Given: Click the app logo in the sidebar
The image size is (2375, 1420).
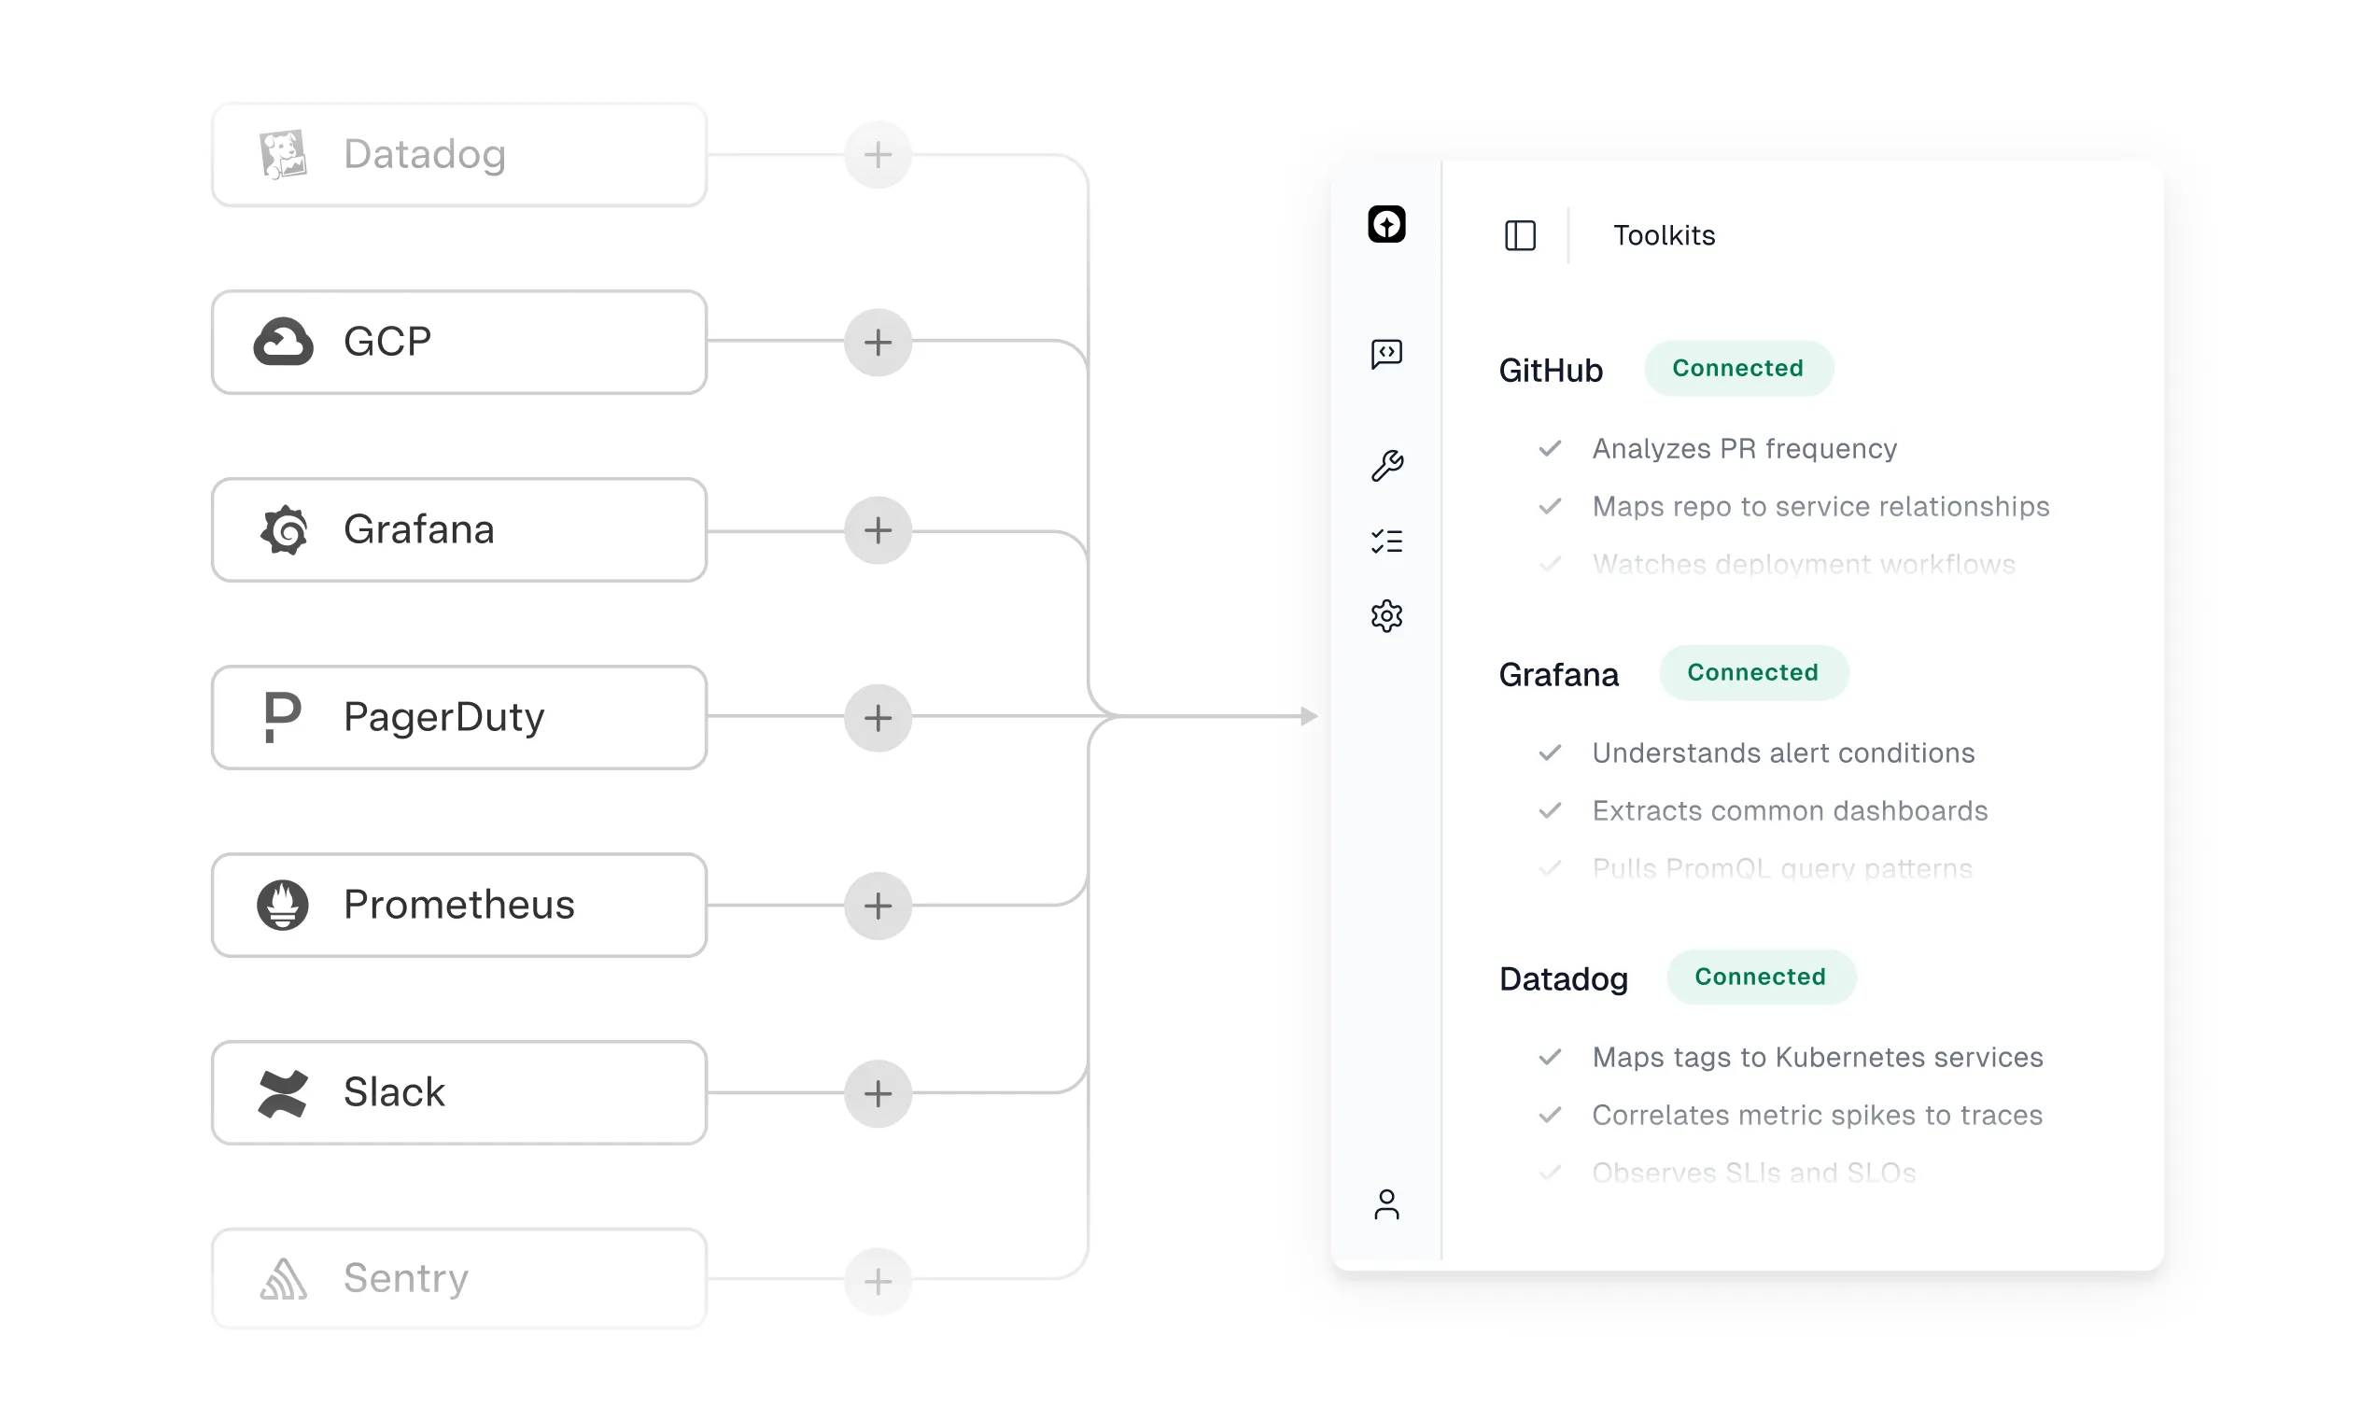Looking at the screenshot, I should (1385, 224).
